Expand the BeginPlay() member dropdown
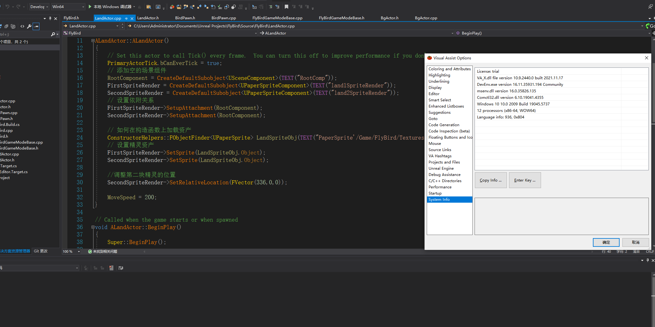The image size is (655, 327). click(649, 33)
